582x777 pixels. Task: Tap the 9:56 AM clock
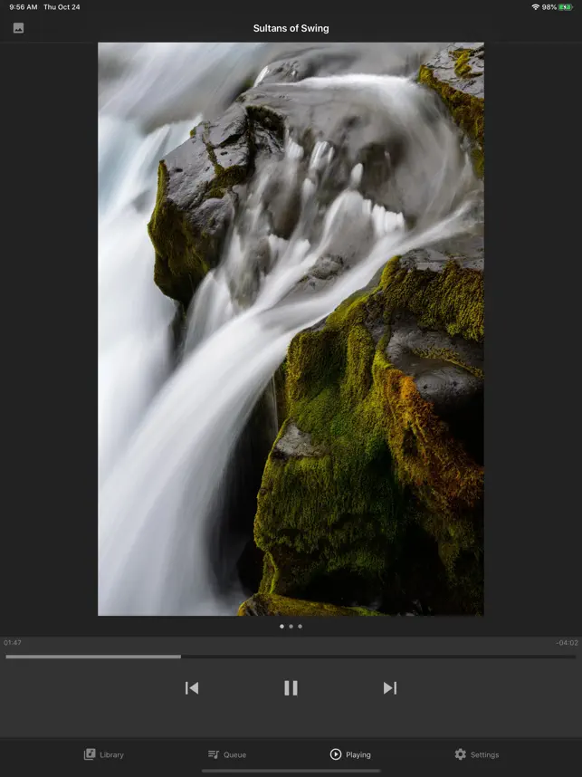pos(24,7)
